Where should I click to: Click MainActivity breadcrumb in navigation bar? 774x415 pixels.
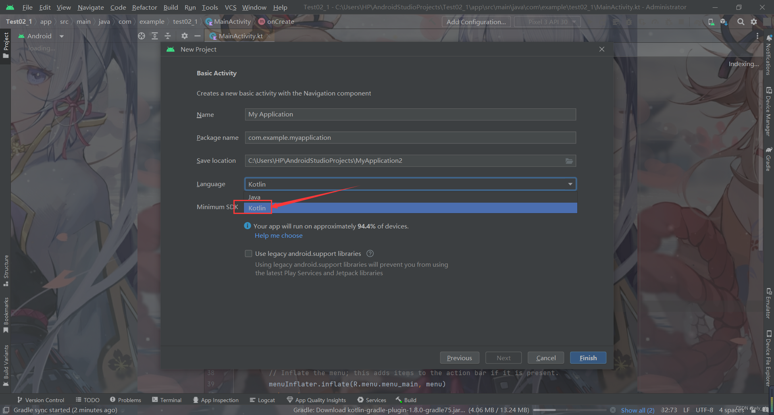(229, 22)
